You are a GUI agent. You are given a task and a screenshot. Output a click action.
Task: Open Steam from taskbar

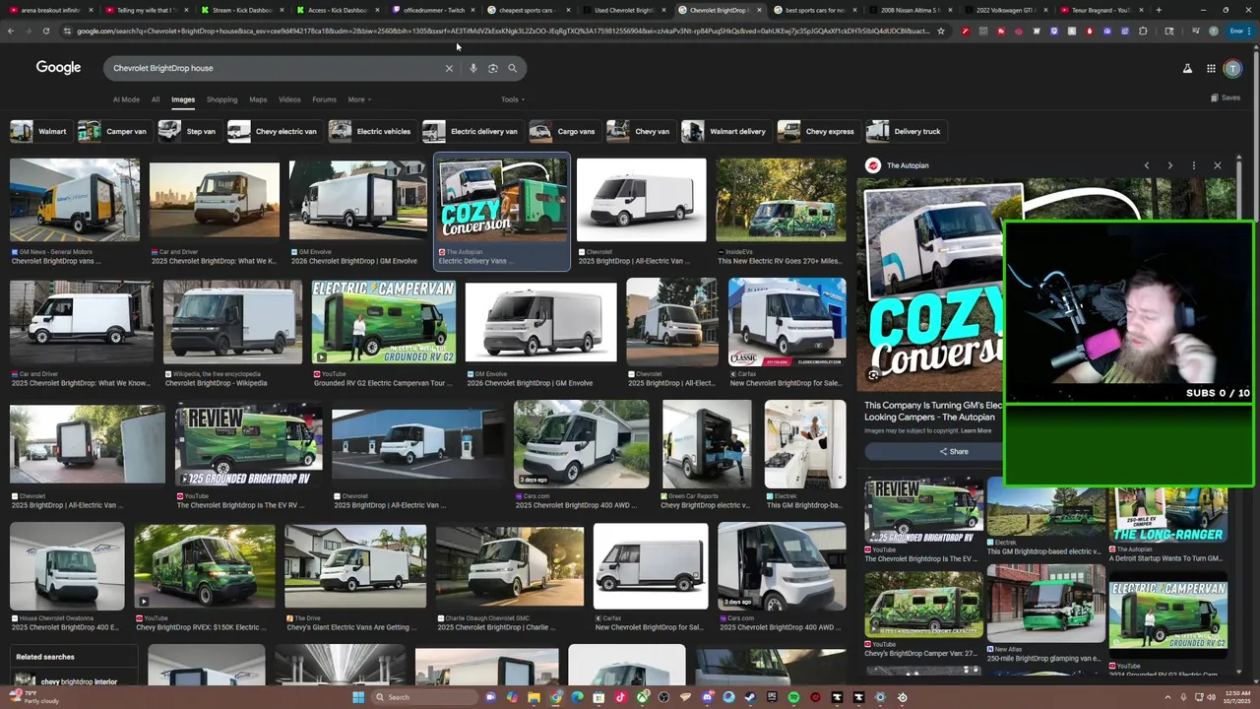750,697
